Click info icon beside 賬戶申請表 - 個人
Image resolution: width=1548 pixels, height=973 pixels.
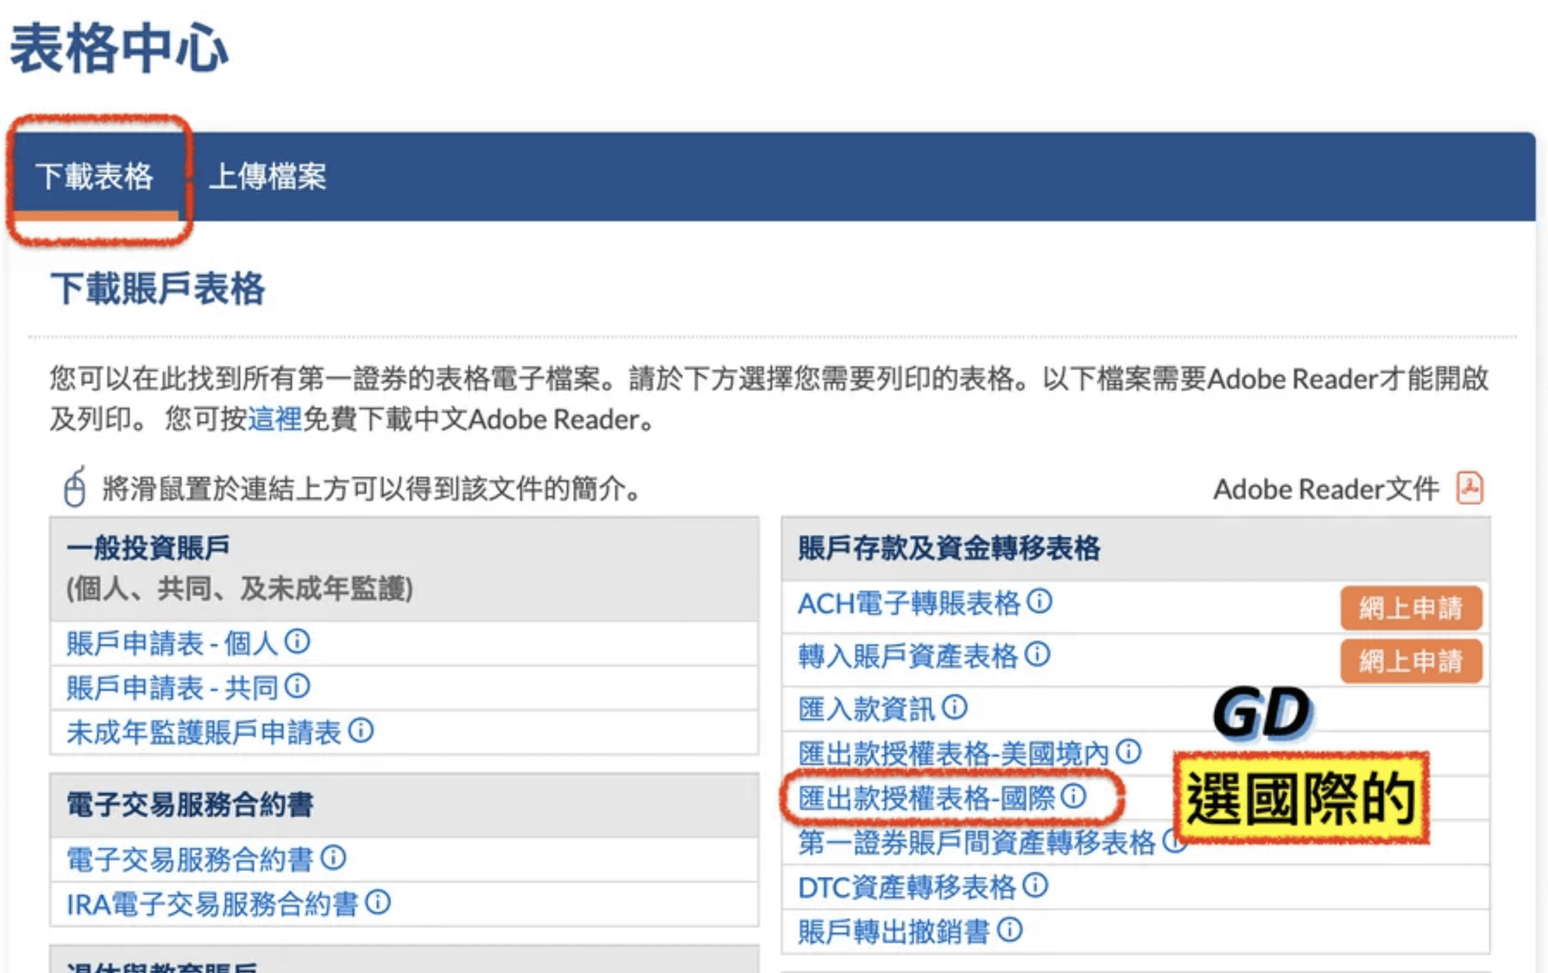[x=298, y=642]
